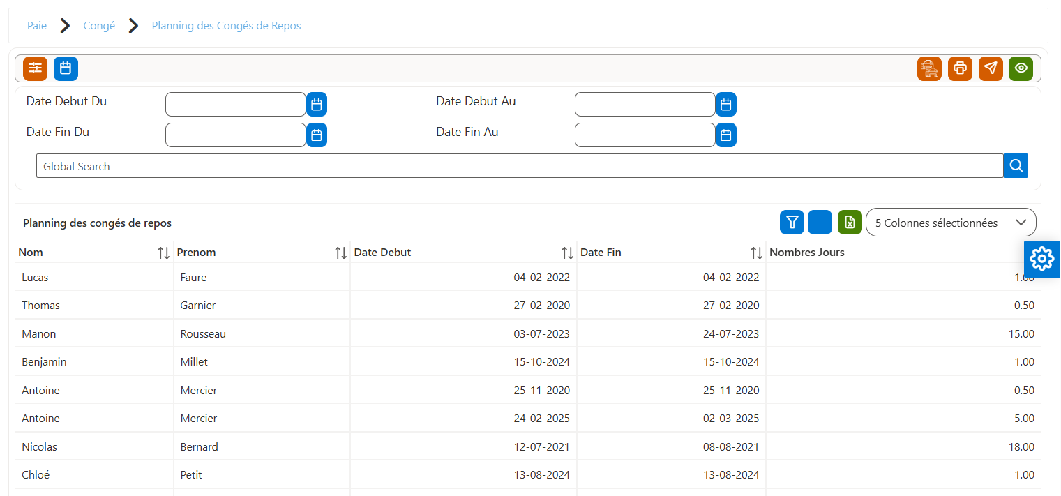
Task: Click the green eye preview icon
Action: (x=1021, y=68)
